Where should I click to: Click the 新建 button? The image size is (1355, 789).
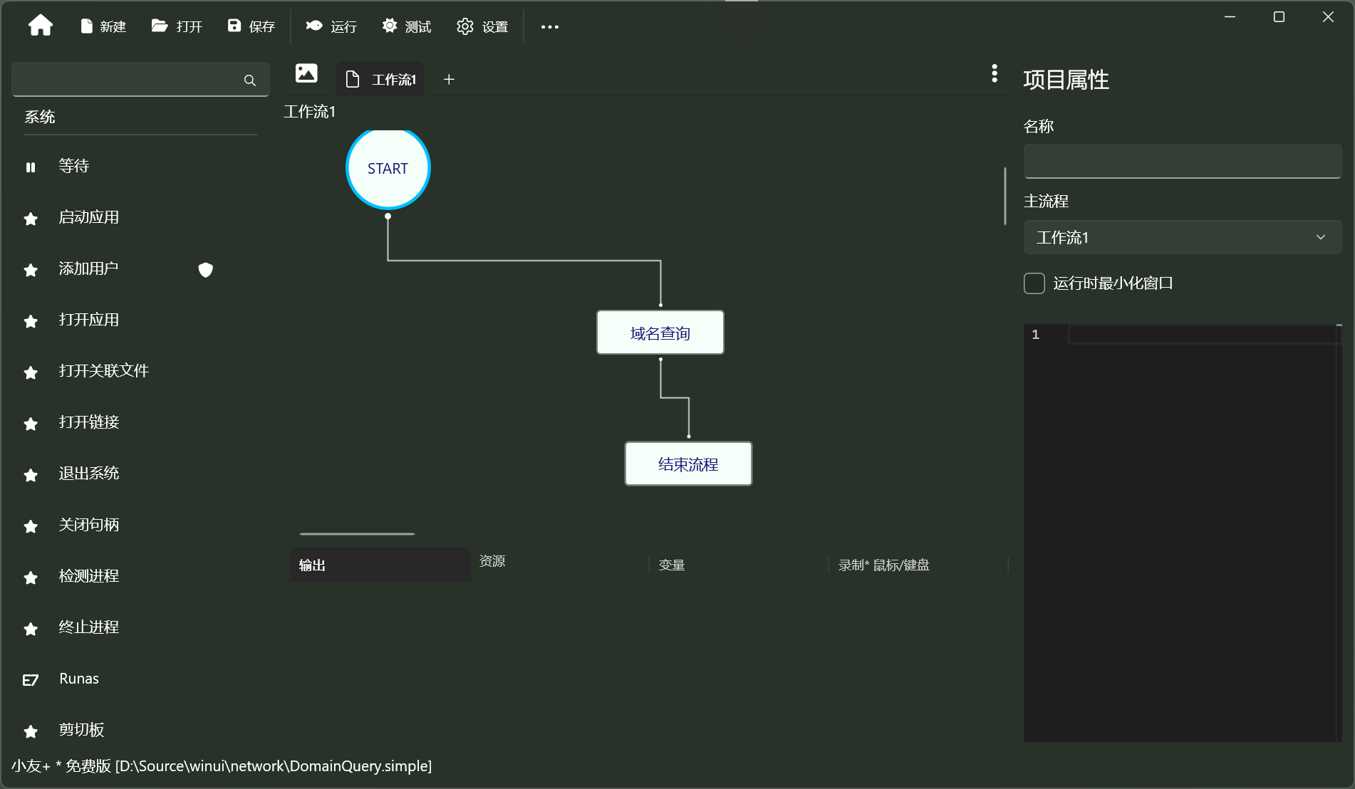pos(103,26)
